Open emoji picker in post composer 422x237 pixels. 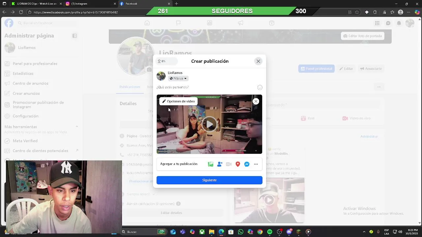[260, 87]
